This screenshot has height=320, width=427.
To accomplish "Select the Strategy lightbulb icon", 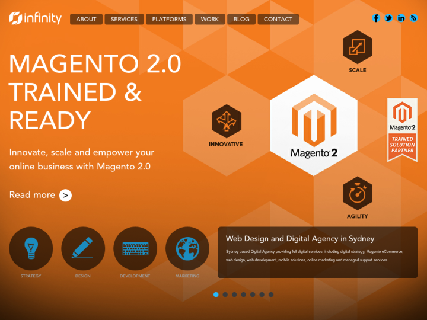I will (x=31, y=248).
